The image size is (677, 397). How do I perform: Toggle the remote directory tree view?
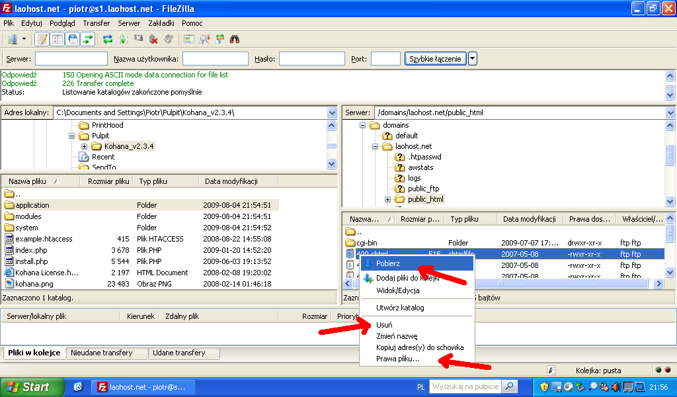73,39
